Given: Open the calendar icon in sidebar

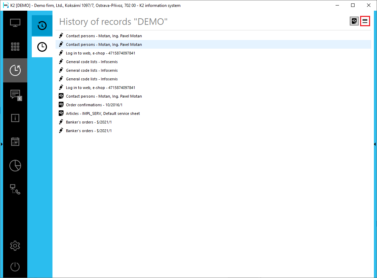Looking at the screenshot, I should click(x=15, y=142).
